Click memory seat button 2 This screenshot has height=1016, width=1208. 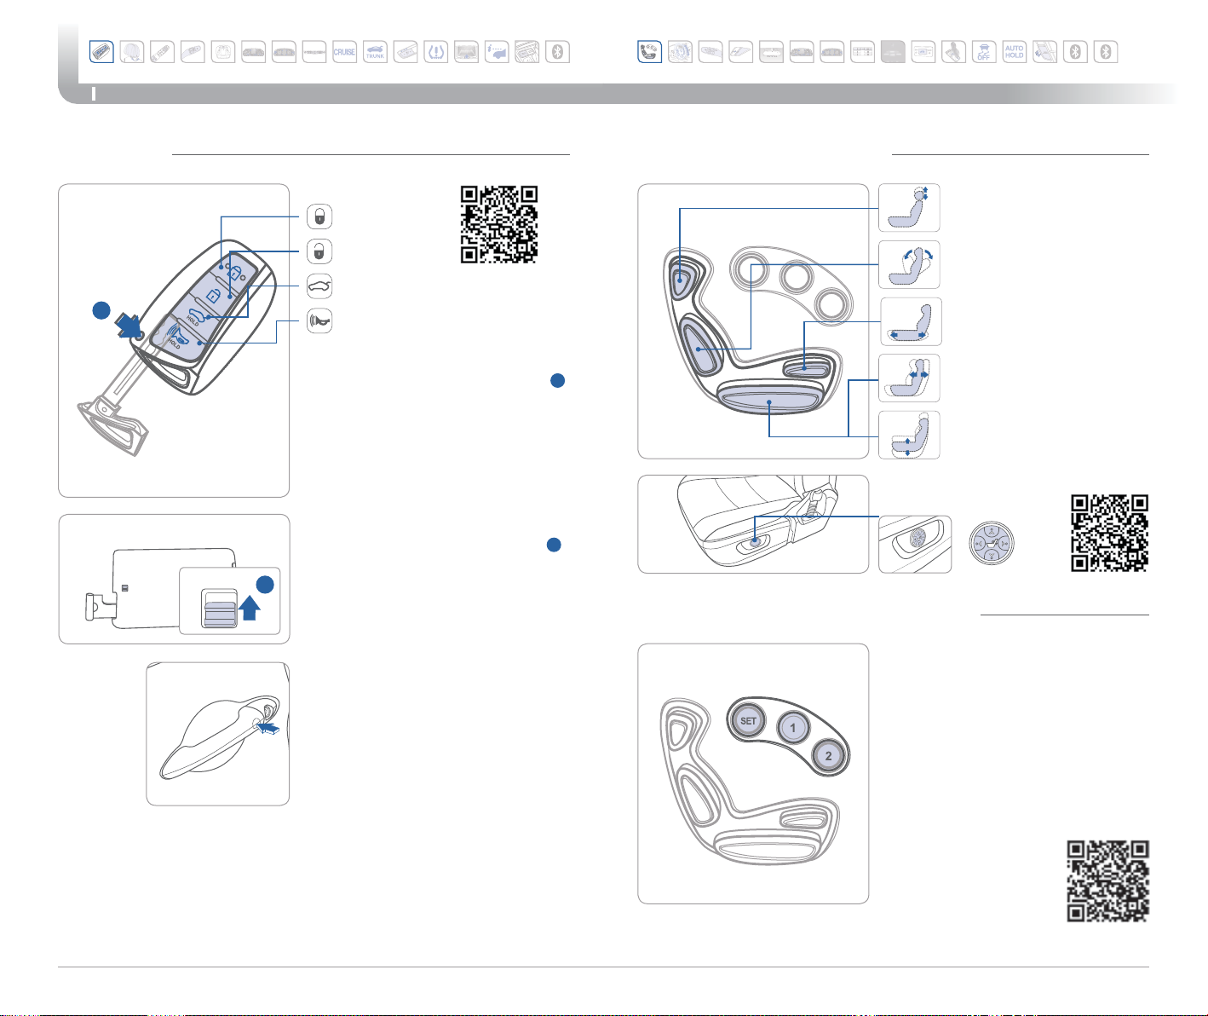click(x=828, y=755)
